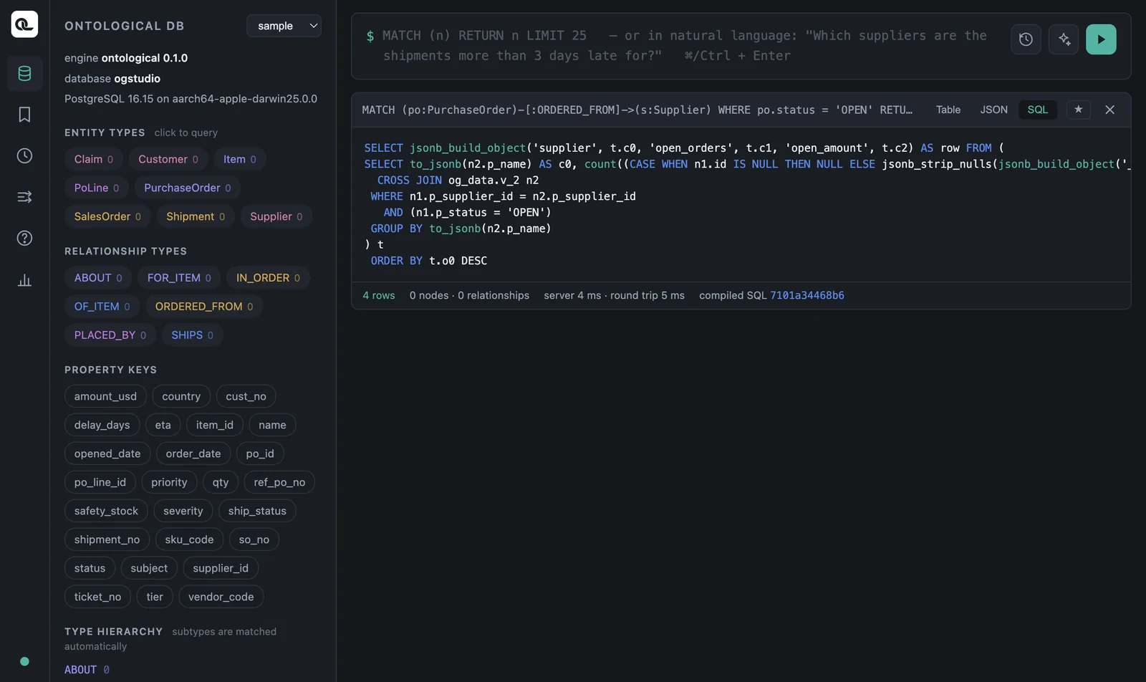Image resolution: width=1146 pixels, height=682 pixels.
Task: Select the ORDERED_FROM relationship chip
Action: coord(204,307)
